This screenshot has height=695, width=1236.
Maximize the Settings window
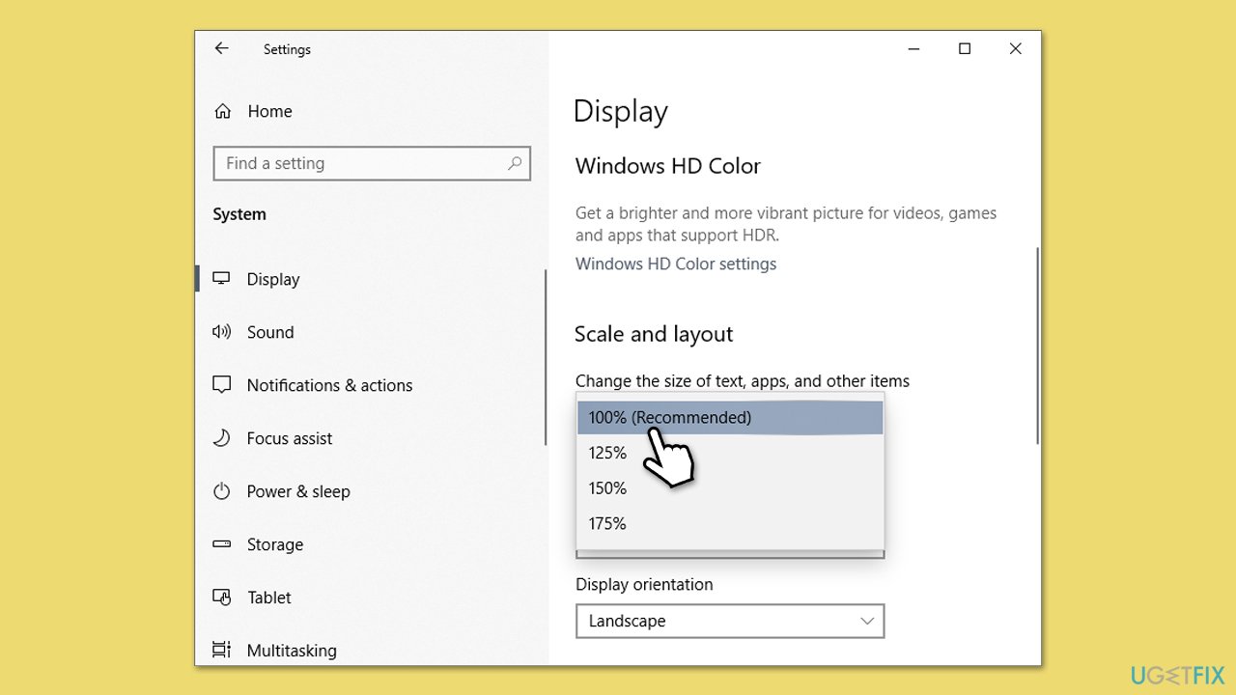[964, 48]
